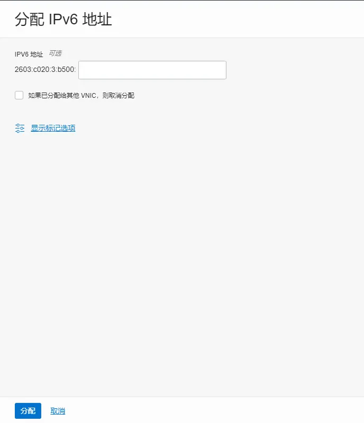
Task: Confirm assignment with the 分配 button
Action: [28, 411]
